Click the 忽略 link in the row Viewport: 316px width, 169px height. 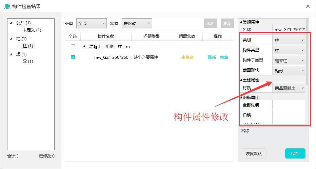224,57
